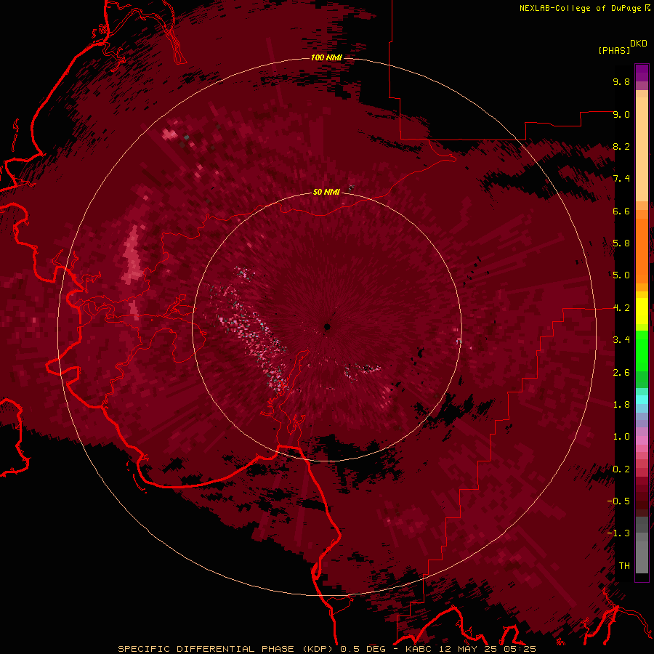Viewport: 654px width, 654px height.
Task: Click the 4.2 value on the color scale
Action: click(621, 308)
